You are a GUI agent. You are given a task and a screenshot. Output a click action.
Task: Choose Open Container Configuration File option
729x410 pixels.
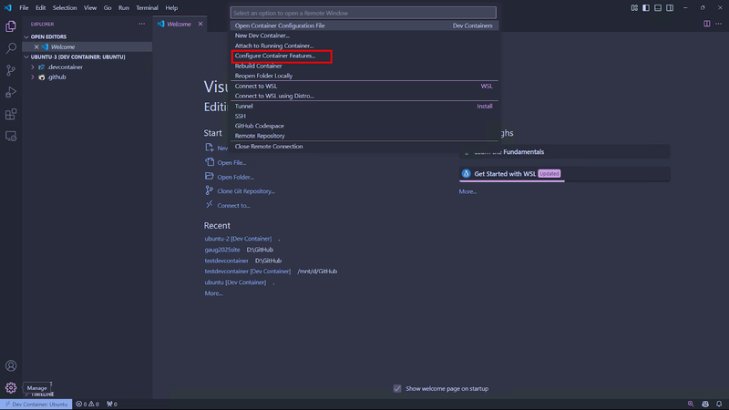point(364,26)
